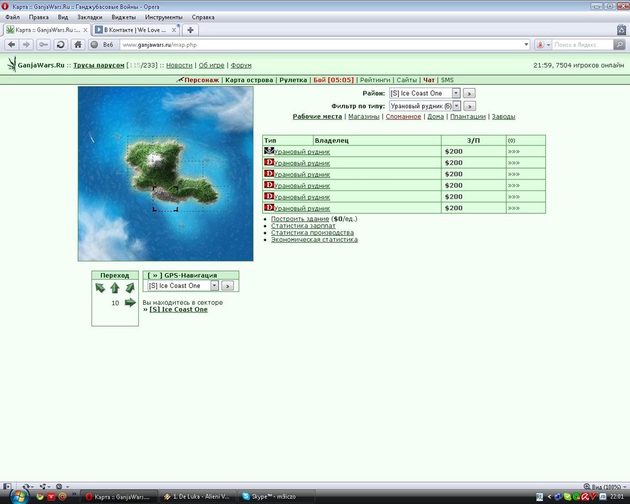Switch to the В Контакте tab
This screenshot has width=630, height=504.
click(135, 30)
